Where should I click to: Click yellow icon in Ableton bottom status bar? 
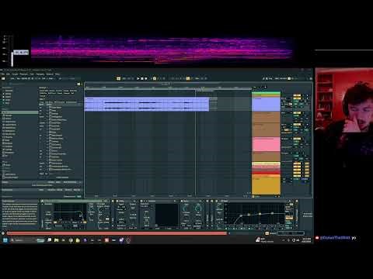click(267, 233)
